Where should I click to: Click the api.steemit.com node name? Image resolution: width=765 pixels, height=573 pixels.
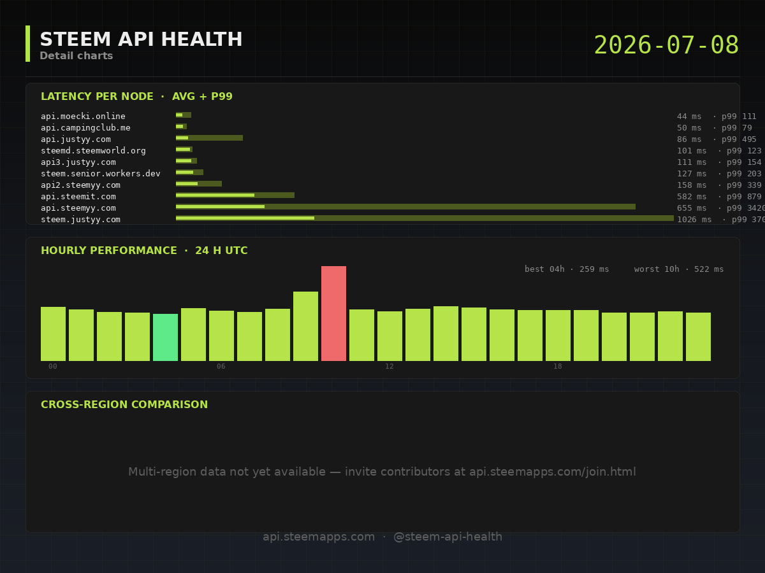tap(78, 197)
